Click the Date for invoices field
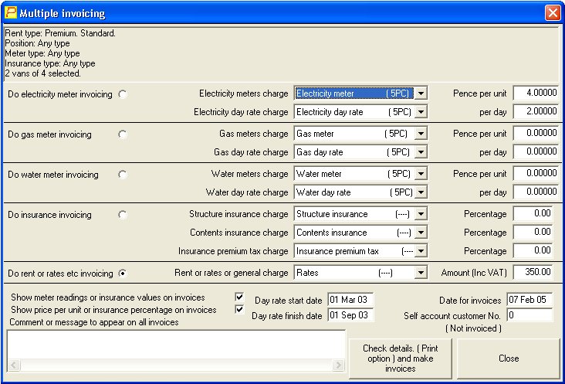The image size is (565, 384). pyautogui.click(x=529, y=300)
